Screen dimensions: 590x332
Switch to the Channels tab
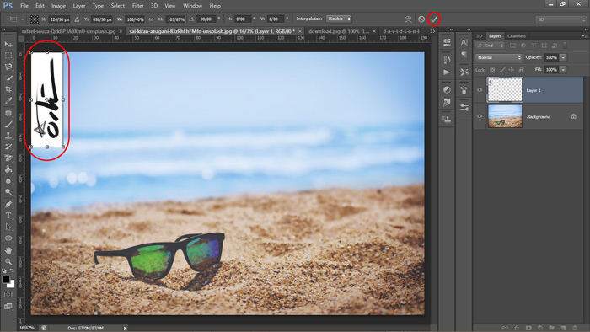(x=516, y=36)
